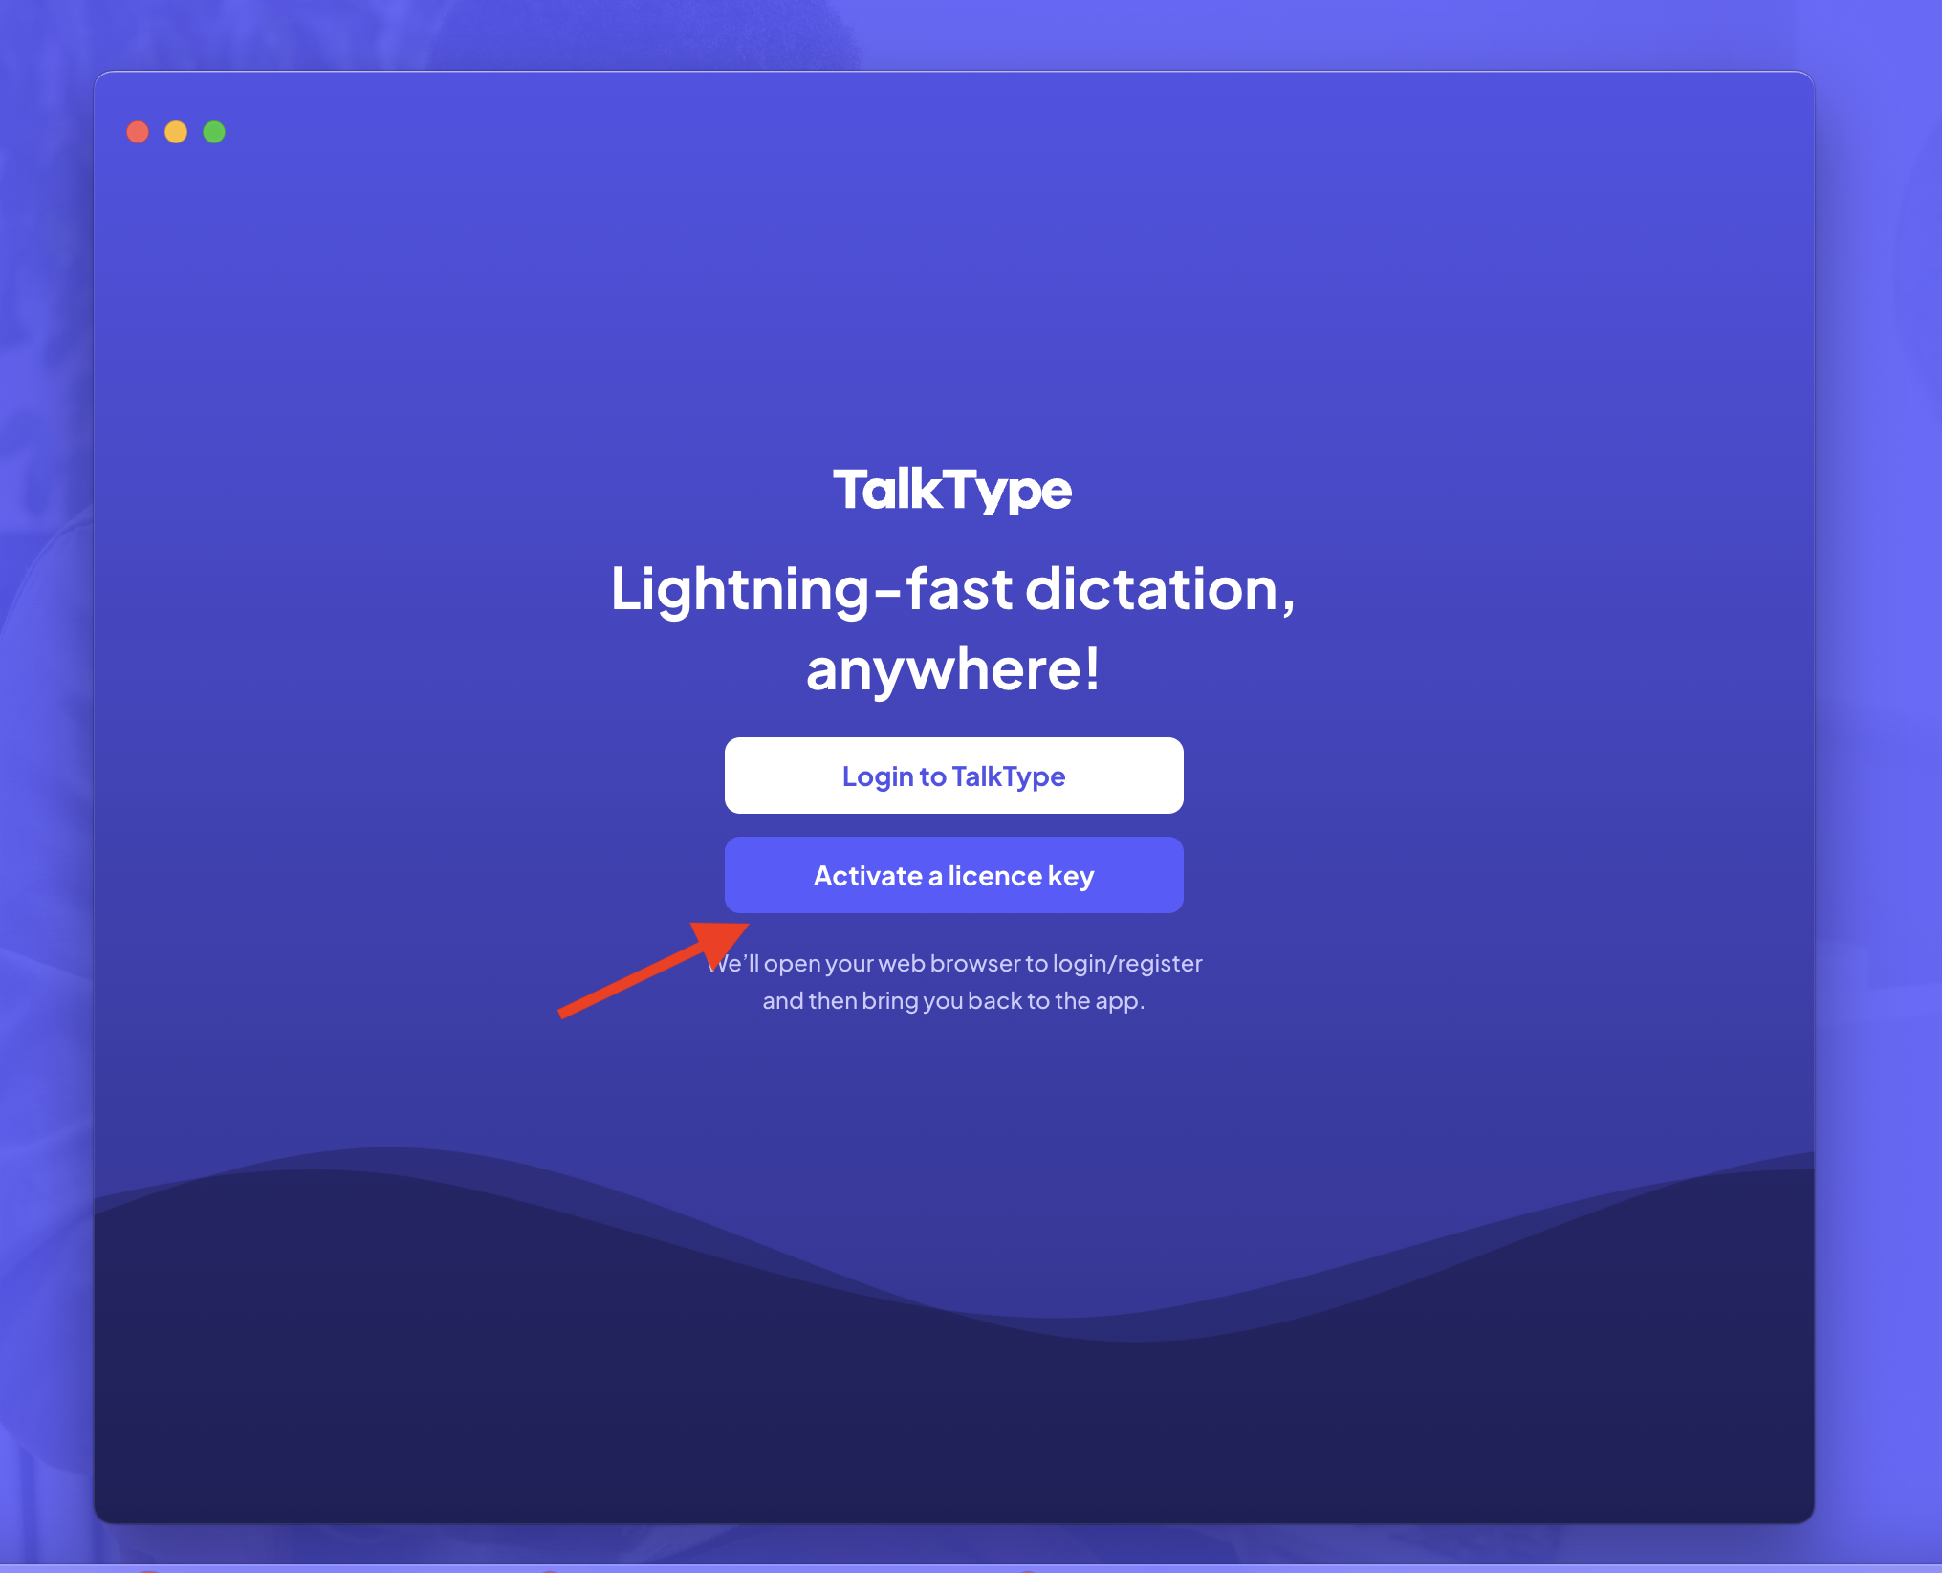The image size is (1942, 1573).
Task: Maximize the window using the green button
Action: point(214,132)
